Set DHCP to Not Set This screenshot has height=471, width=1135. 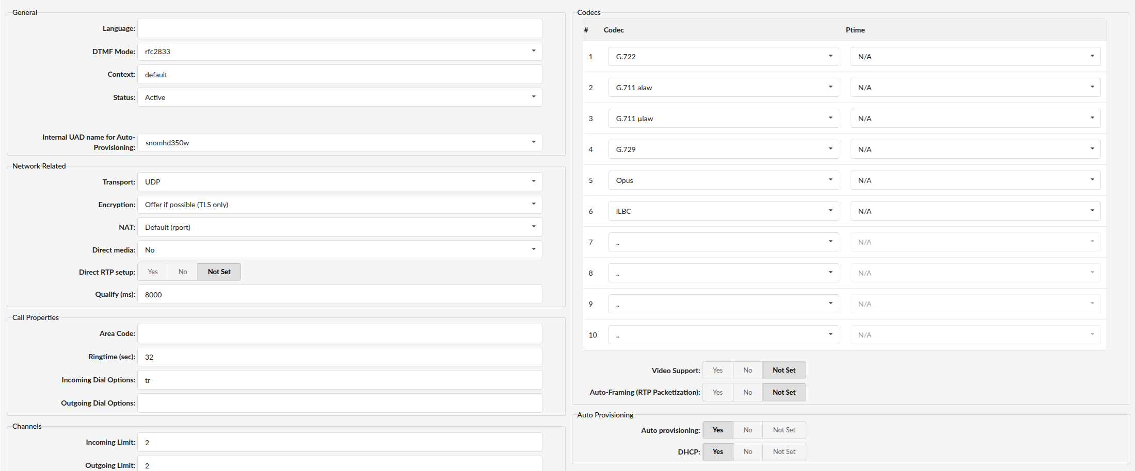(x=784, y=452)
